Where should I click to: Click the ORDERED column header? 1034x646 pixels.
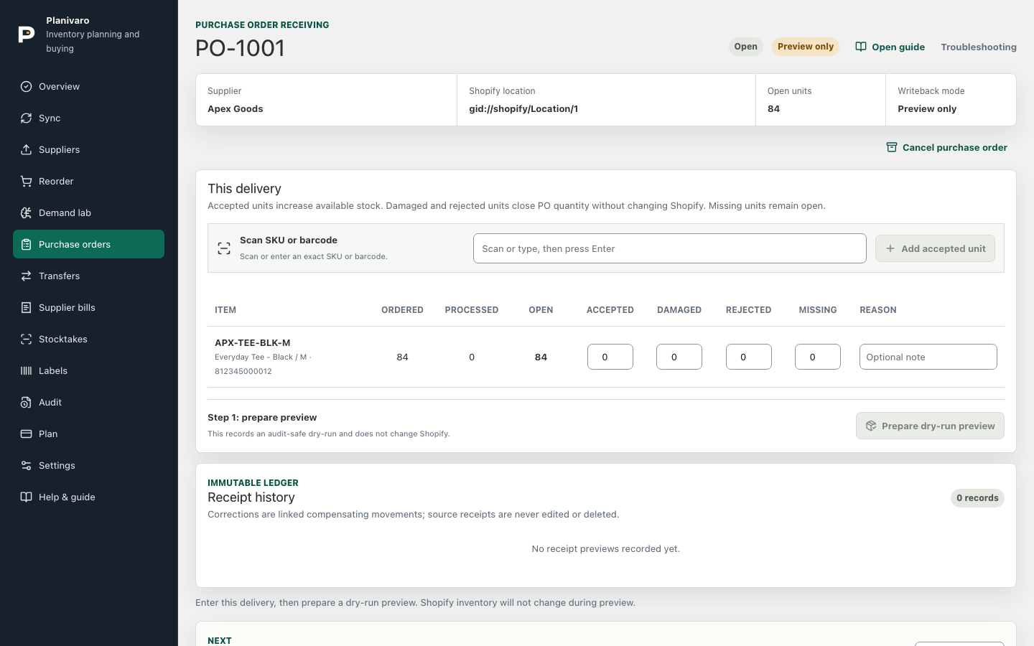402,310
